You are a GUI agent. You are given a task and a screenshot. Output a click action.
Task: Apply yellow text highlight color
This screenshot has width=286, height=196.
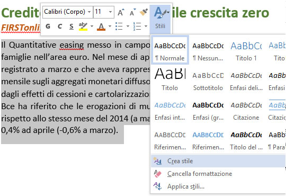pyautogui.click(x=83, y=26)
